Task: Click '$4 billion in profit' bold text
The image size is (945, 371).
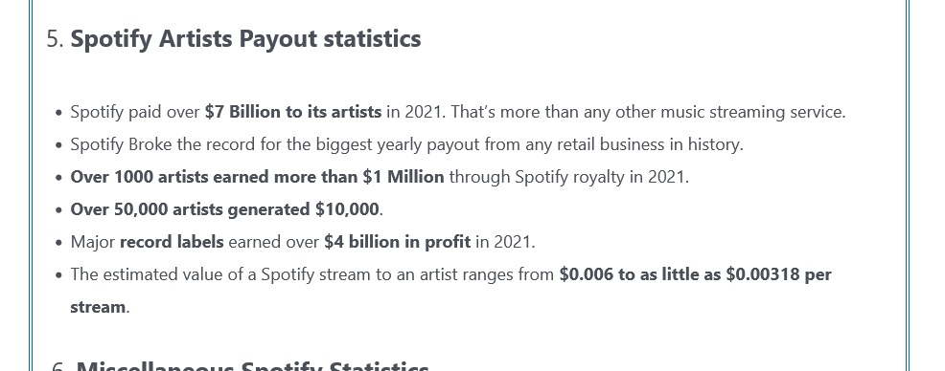Action: (x=397, y=242)
